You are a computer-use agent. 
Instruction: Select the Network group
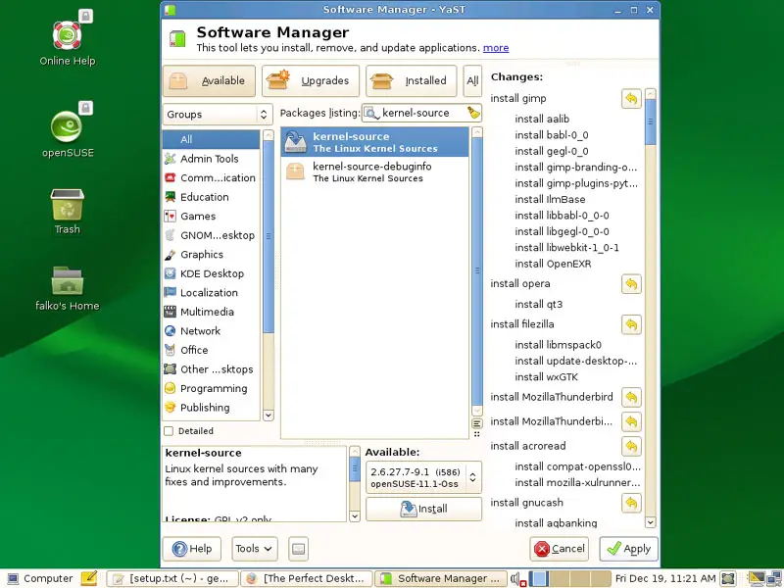(x=211, y=331)
